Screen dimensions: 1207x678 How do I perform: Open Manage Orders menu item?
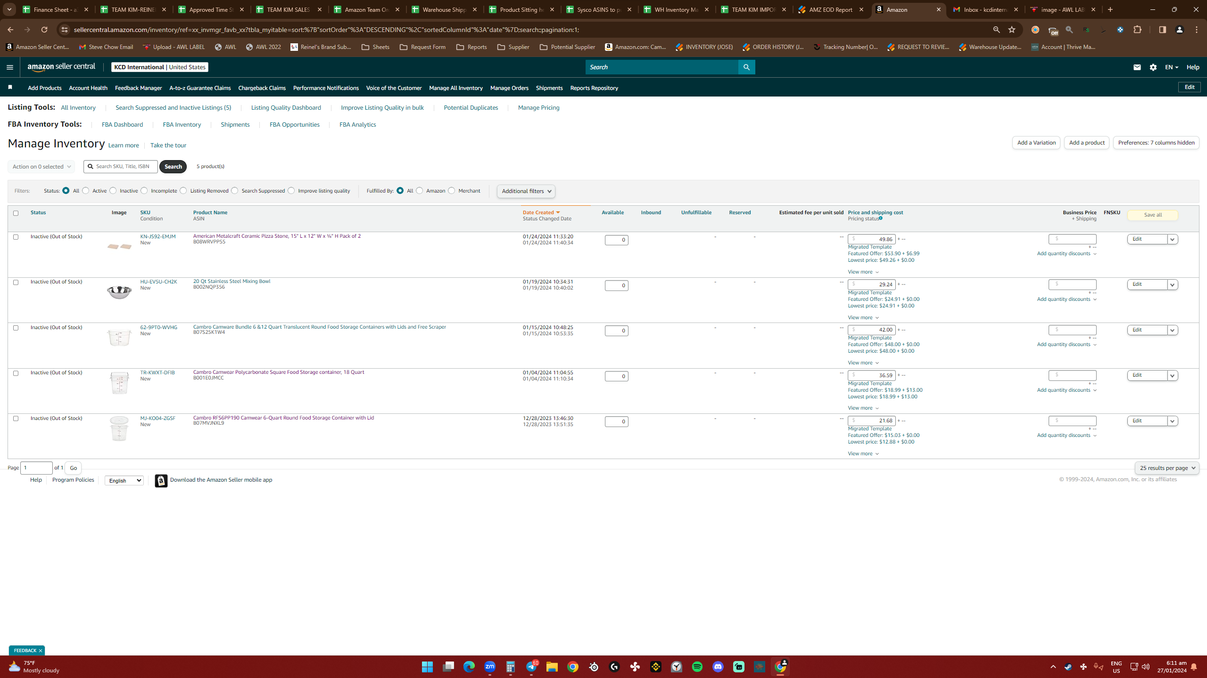coord(509,88)
